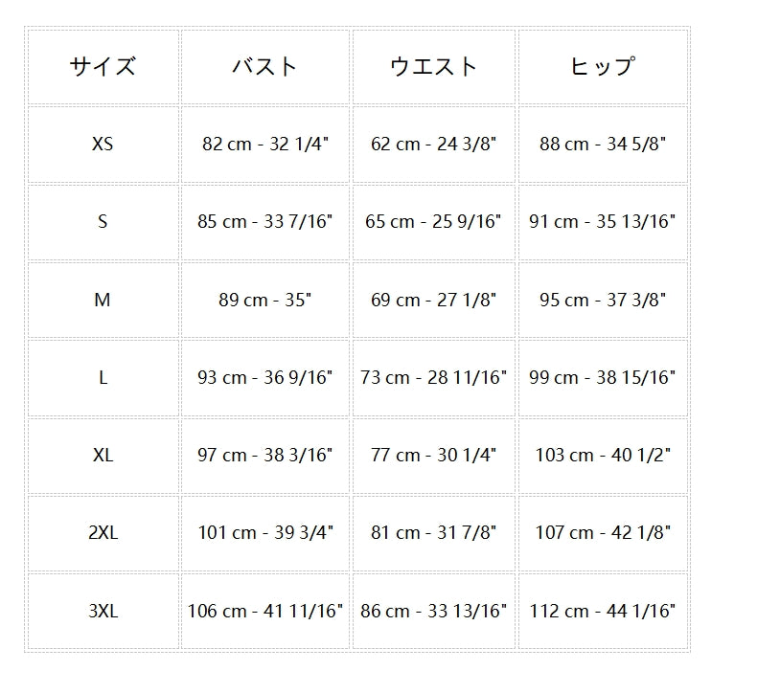Select the XL size cell
The image size is (780, 693).
pos(103,456)
